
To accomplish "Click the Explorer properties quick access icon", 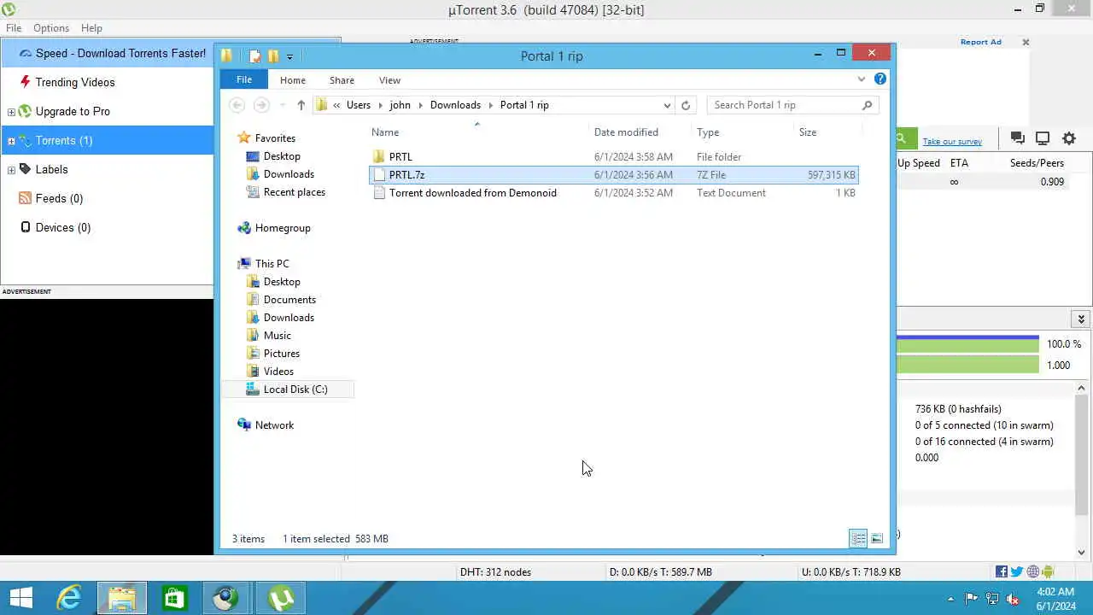I will click(254, 56).
